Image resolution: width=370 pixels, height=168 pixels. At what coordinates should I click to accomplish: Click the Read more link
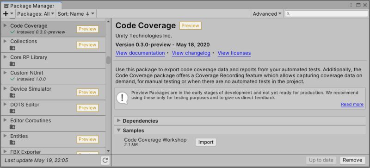tap(352, 104)
